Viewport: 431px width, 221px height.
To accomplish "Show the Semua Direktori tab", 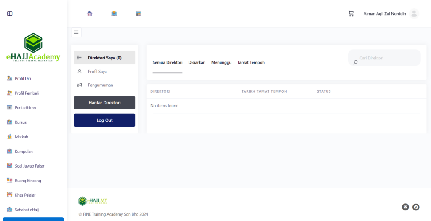I will (167, 62).
